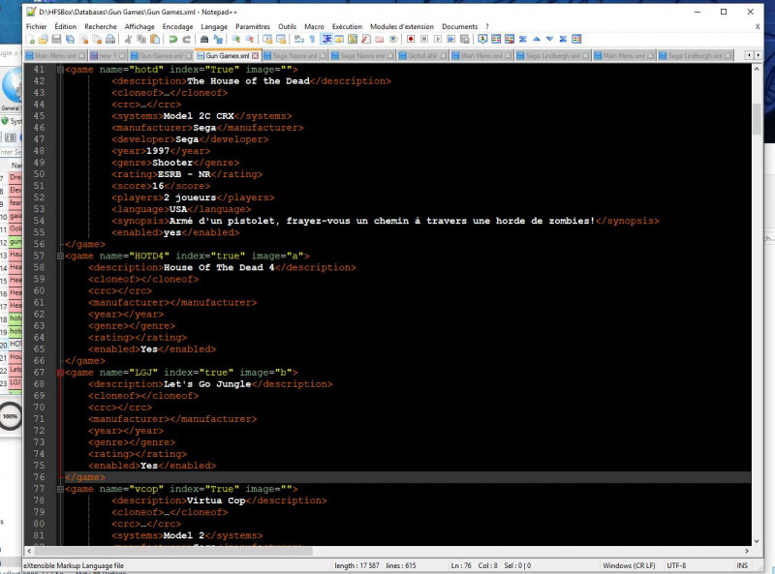The height and width of the screenshot is (574, 775).
Task: Collapse the HOTD4 game block at line 57
Action: click(x=60, y=256)
